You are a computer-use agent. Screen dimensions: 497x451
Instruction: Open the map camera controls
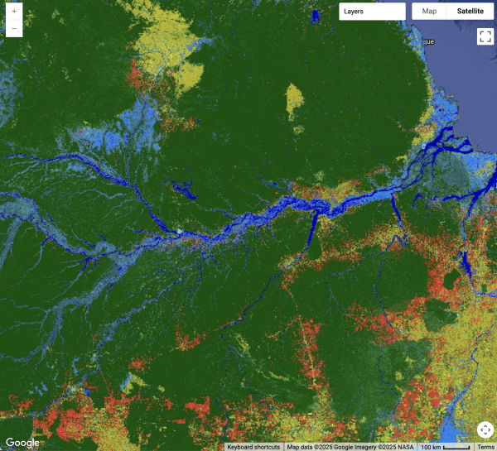pos(485,430)
